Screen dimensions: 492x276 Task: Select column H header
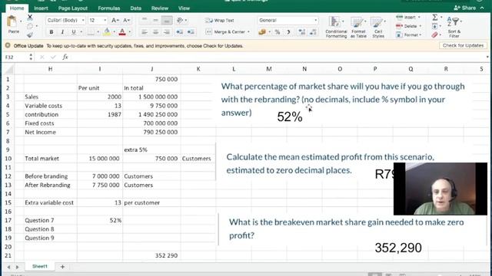(x=50, y=69)
